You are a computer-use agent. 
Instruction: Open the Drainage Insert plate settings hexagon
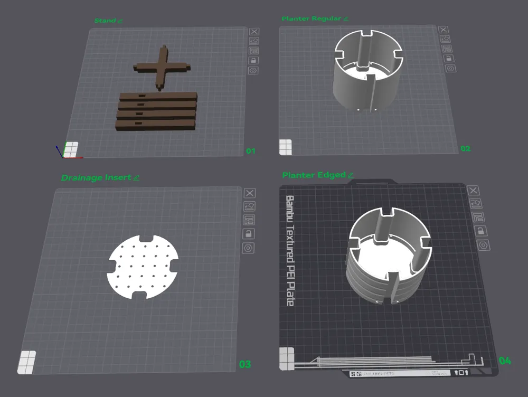coord(248,248)
